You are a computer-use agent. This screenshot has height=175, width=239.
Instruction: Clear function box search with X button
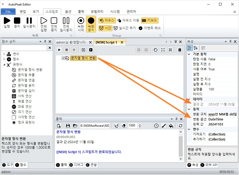(x=50, y=48)
